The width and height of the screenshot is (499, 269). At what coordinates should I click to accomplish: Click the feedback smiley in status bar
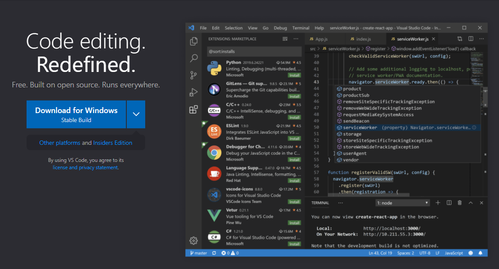tap(471, 253)
